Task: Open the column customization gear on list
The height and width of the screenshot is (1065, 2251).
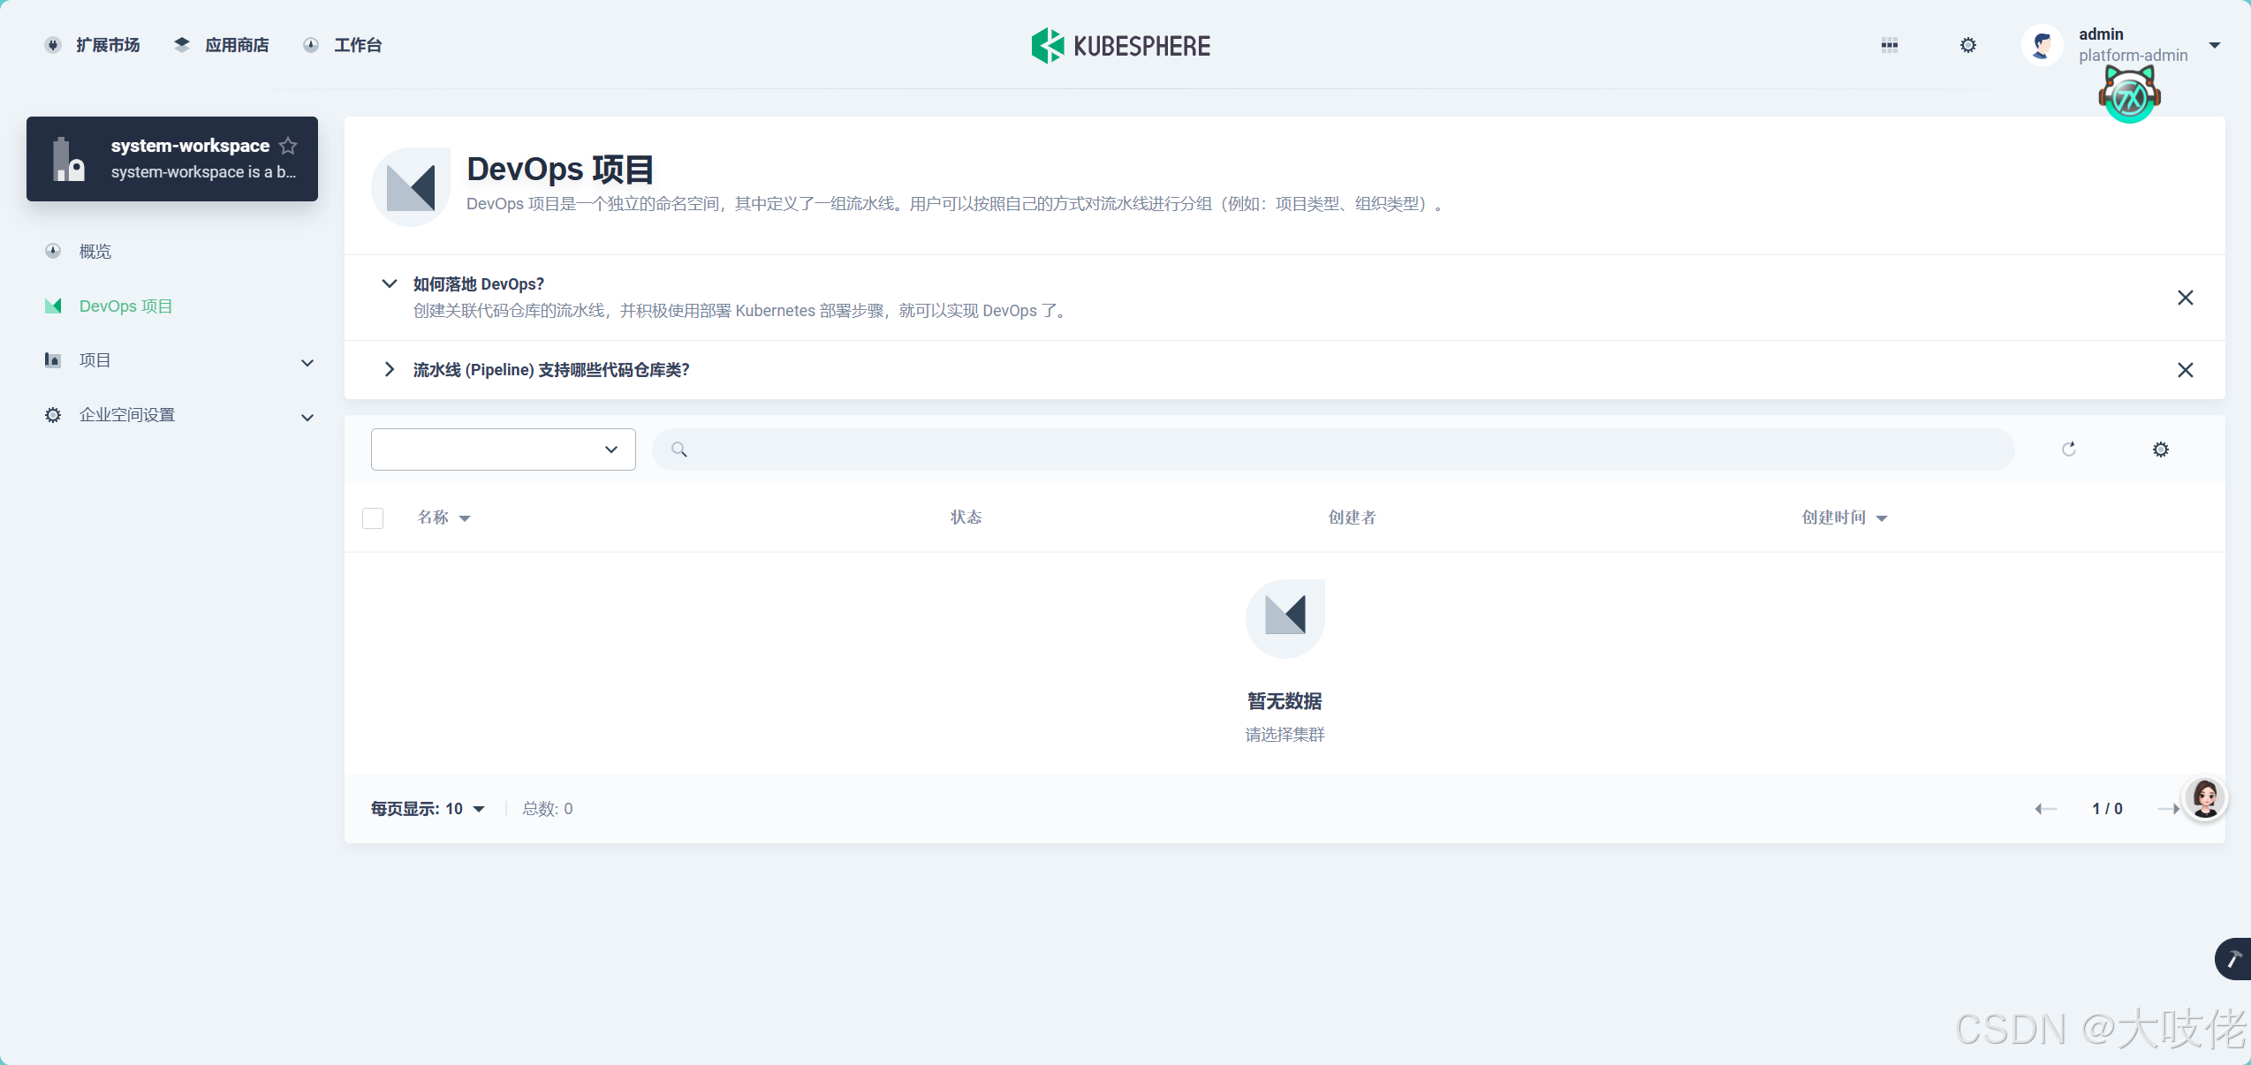Action: [2161, 449]
